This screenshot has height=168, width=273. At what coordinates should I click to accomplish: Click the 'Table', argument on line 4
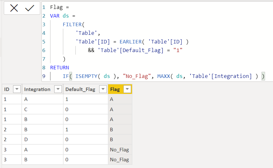(x=88, y=33)
